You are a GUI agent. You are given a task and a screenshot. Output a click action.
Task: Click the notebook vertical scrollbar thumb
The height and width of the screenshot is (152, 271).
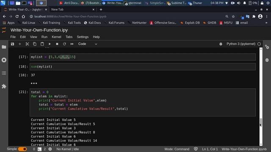point(261,122)
